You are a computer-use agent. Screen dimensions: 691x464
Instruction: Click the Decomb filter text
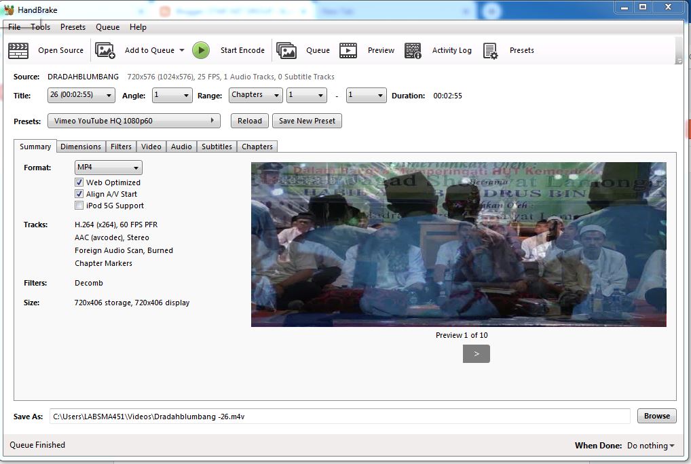(88, 283)
